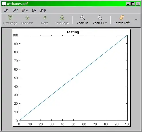Click the Next page arrow icon

[45, 18]
